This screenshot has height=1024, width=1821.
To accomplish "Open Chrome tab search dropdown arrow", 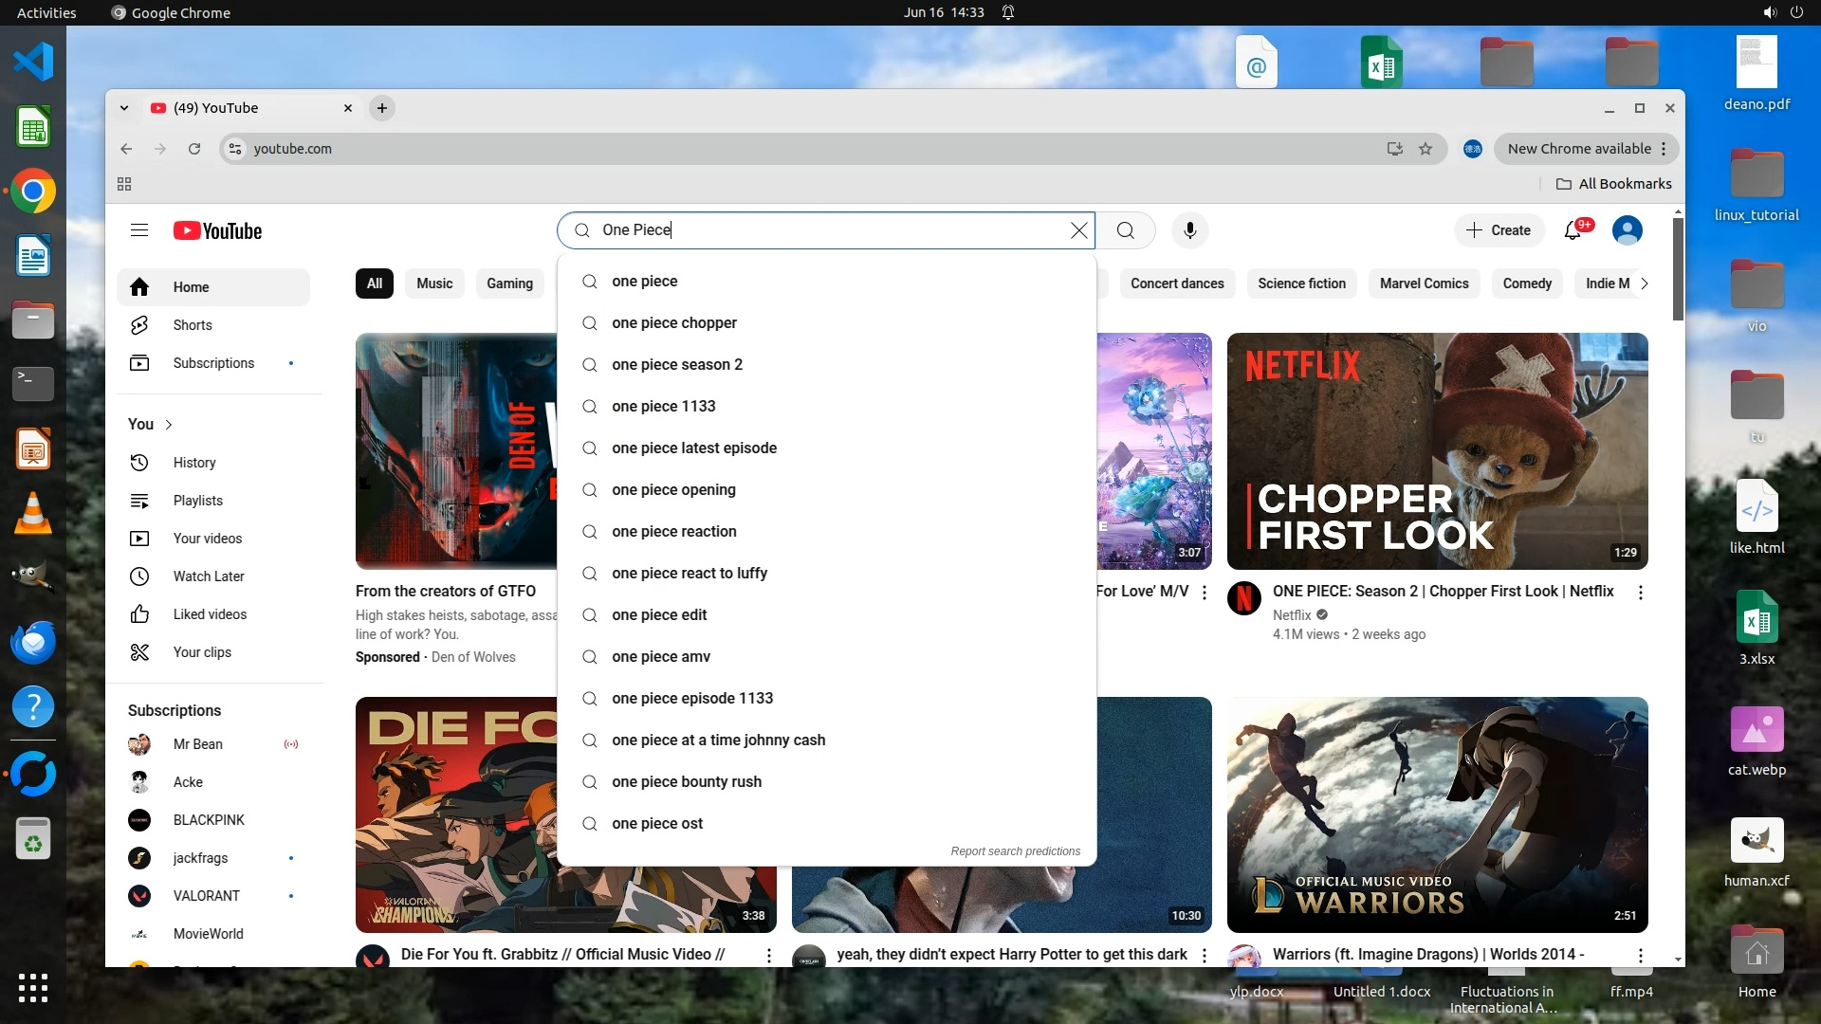I will [124, 108].
